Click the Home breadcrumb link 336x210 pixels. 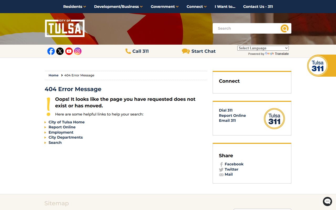point(54,75)
